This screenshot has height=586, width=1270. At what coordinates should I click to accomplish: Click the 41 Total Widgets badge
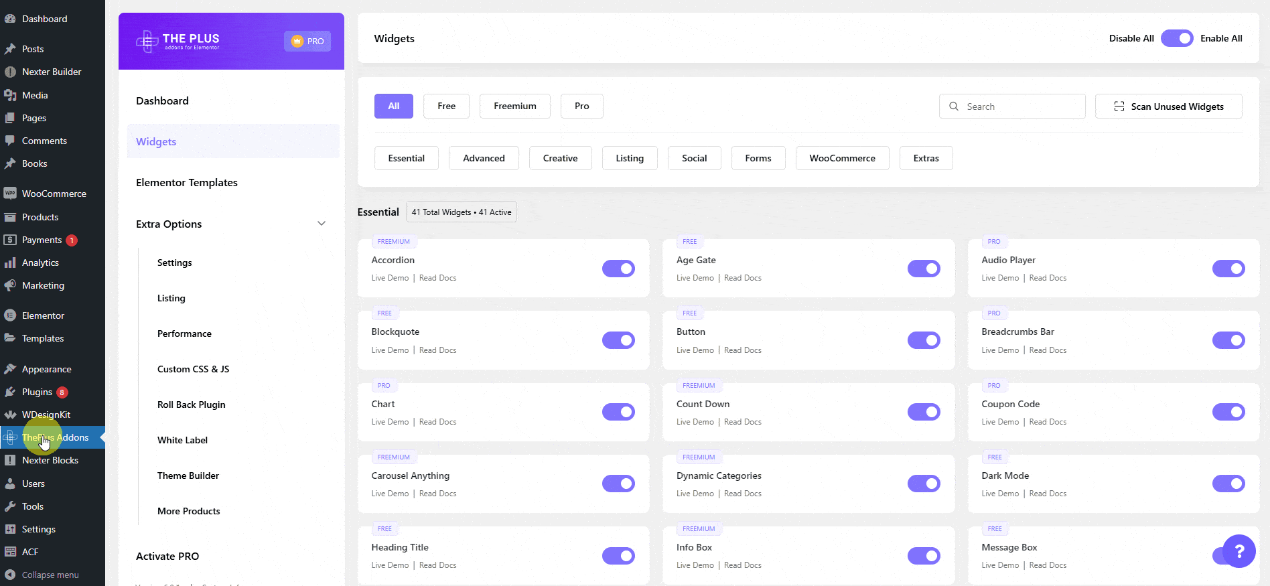pos(462,212)
